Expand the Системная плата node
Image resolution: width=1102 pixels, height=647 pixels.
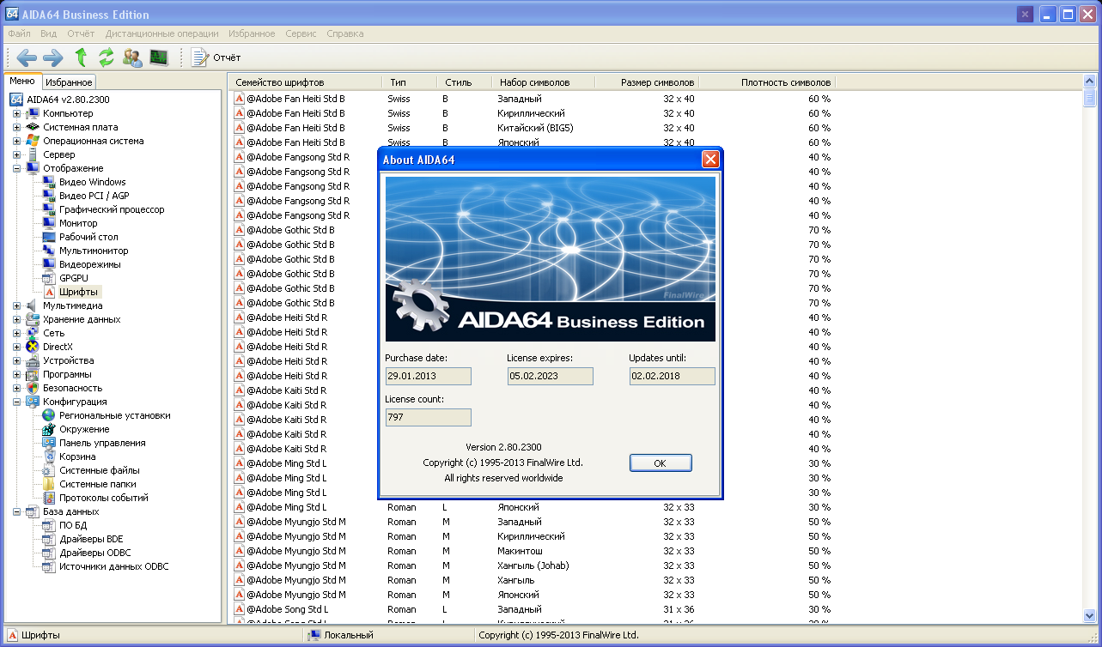pos(16,127)
